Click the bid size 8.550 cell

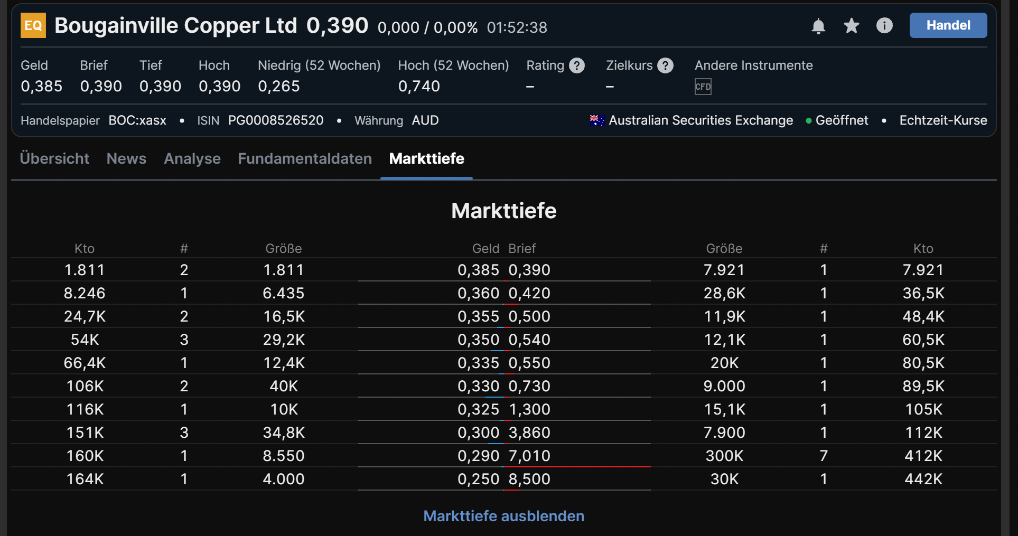pyautogui.click(x=284, y=456)
